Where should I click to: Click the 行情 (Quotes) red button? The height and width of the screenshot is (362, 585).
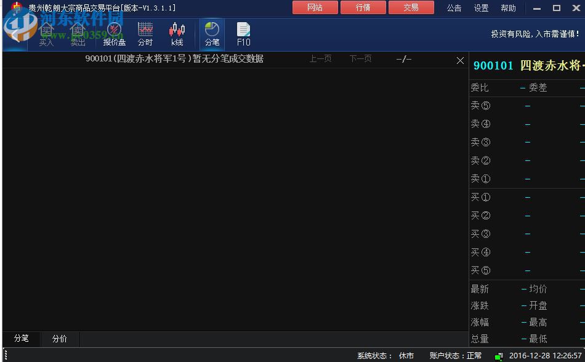pos(363,7)
